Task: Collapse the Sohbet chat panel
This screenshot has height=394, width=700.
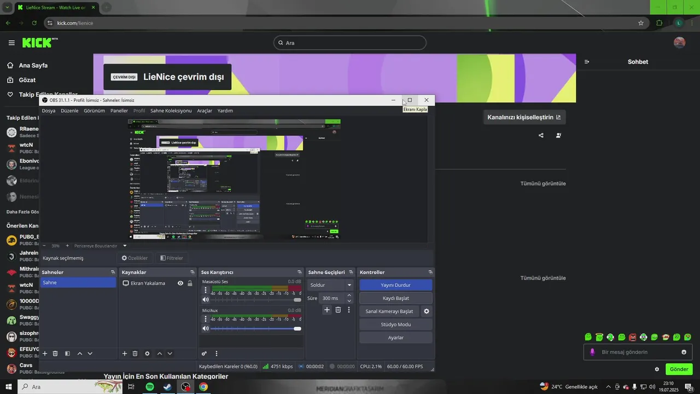Action: click(x=587, y=62)
